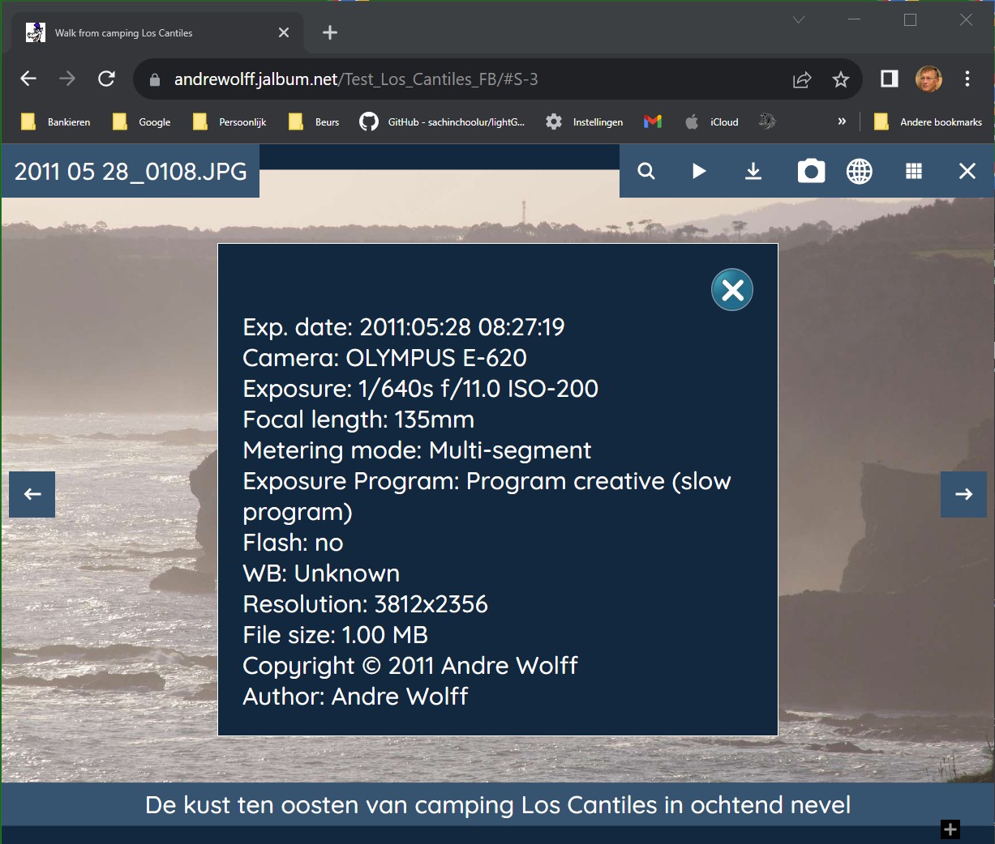Open the Instellingen bookmark
This screenshot has width=995, height=844.
point(585,122)
